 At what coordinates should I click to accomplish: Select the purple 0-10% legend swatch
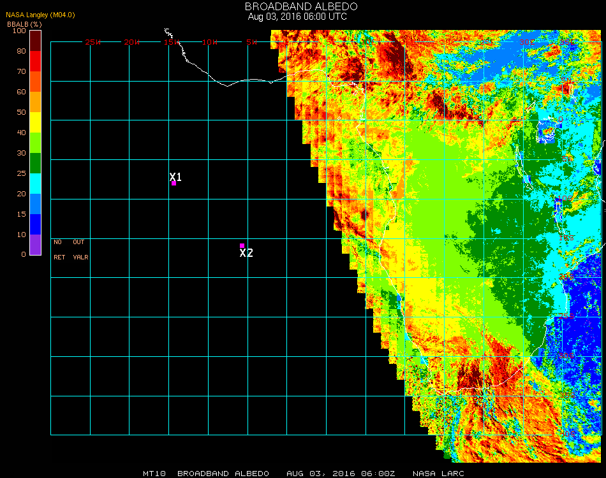point(36,245)
